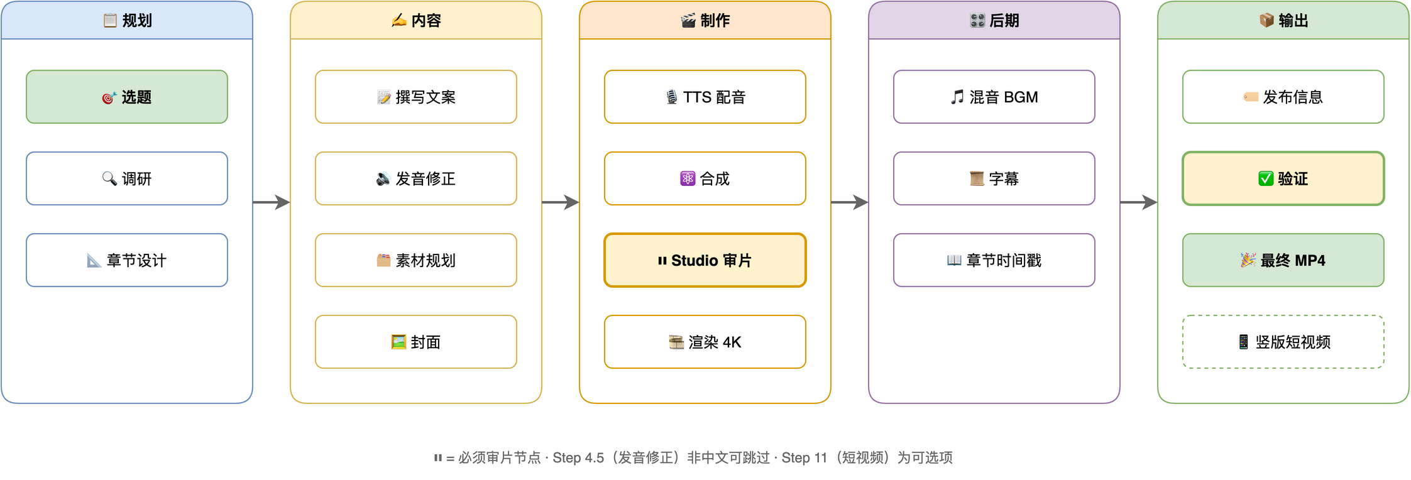Click the speaker icon in 发音修正

(x=383, y=179)
